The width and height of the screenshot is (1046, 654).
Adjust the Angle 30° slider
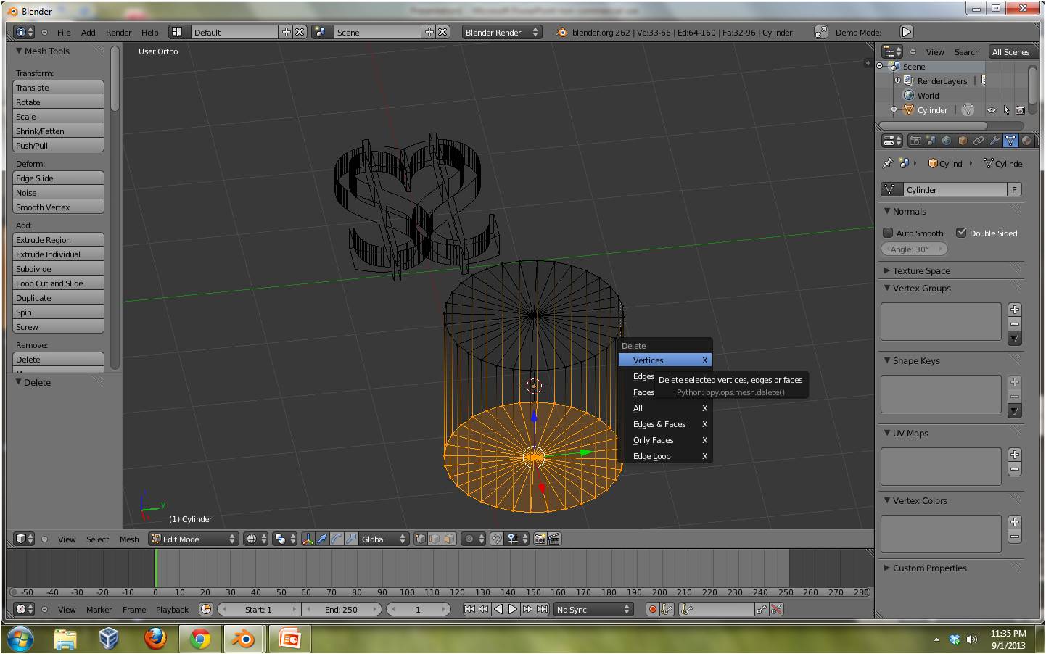click(x=914, y=249)
